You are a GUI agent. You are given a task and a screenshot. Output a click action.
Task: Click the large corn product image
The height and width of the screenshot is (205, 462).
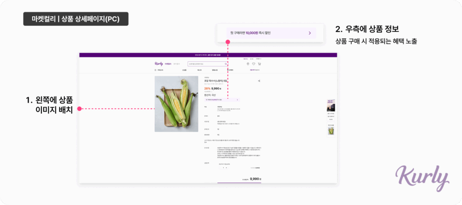(x=176, y=104)
